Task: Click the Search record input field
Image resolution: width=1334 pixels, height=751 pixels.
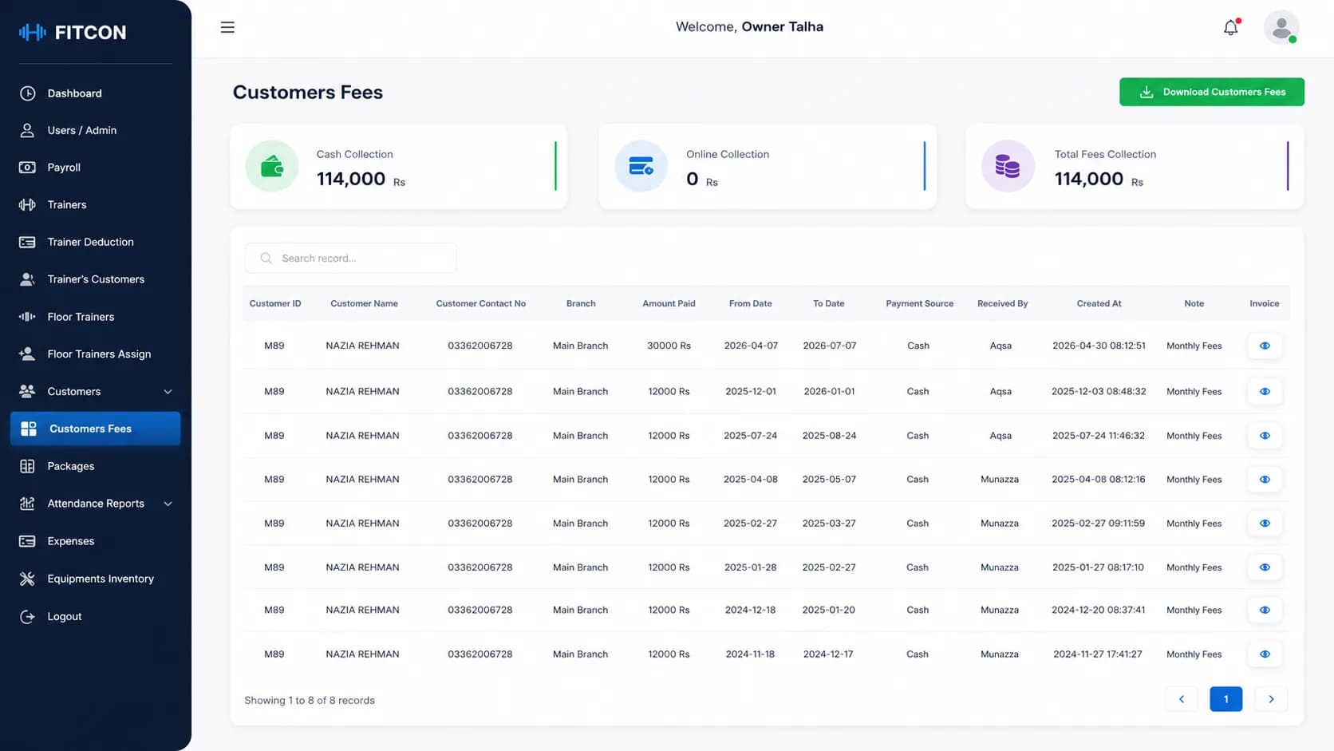Action: coord(350,259)
